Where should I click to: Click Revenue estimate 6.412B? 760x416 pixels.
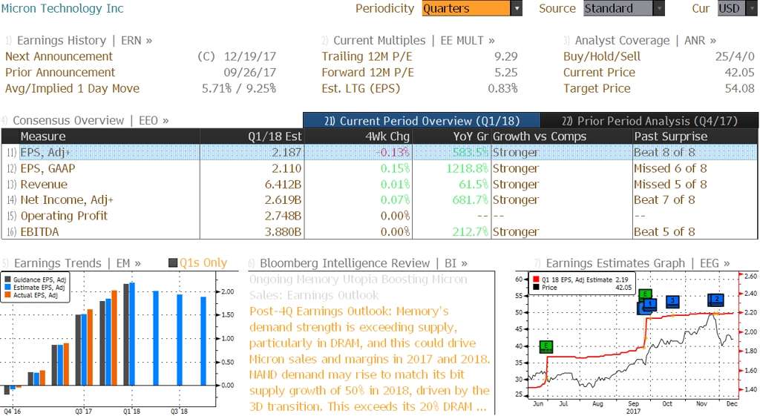pyautogui.click(x=283, y=184)
